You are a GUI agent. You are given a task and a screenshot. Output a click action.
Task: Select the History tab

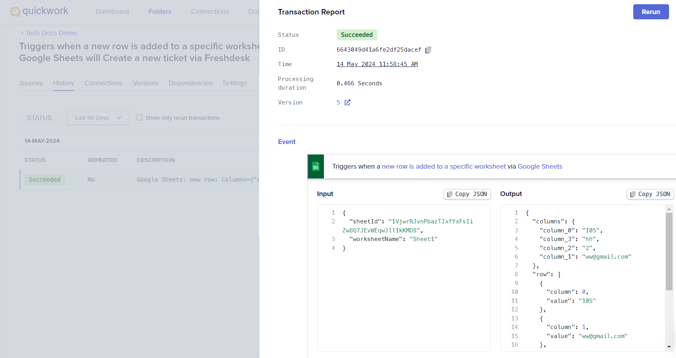pos(64,83)
